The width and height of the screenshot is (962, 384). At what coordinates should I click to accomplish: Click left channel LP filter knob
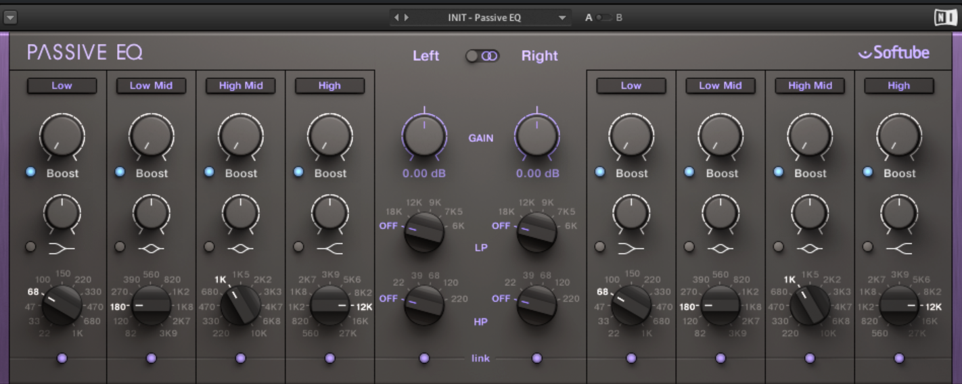[424, 231]
